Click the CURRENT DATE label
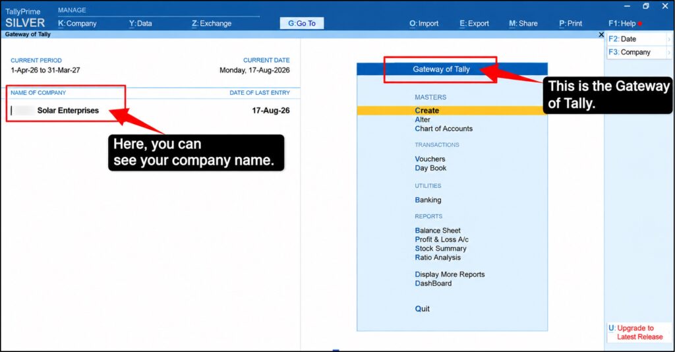This screenshot has height=352, width=675. click(266, 60)
